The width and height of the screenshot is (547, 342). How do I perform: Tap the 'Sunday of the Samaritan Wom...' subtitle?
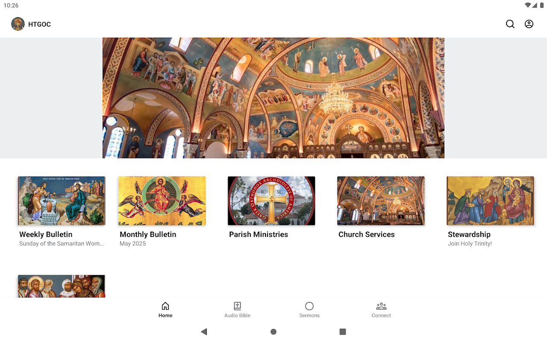click(x=62, y=244)
